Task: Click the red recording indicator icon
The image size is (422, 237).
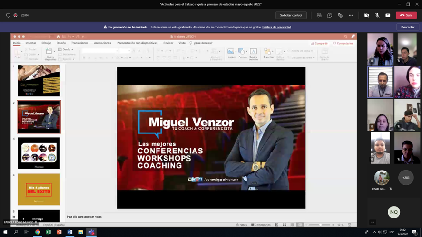Action: click(16, 15)
